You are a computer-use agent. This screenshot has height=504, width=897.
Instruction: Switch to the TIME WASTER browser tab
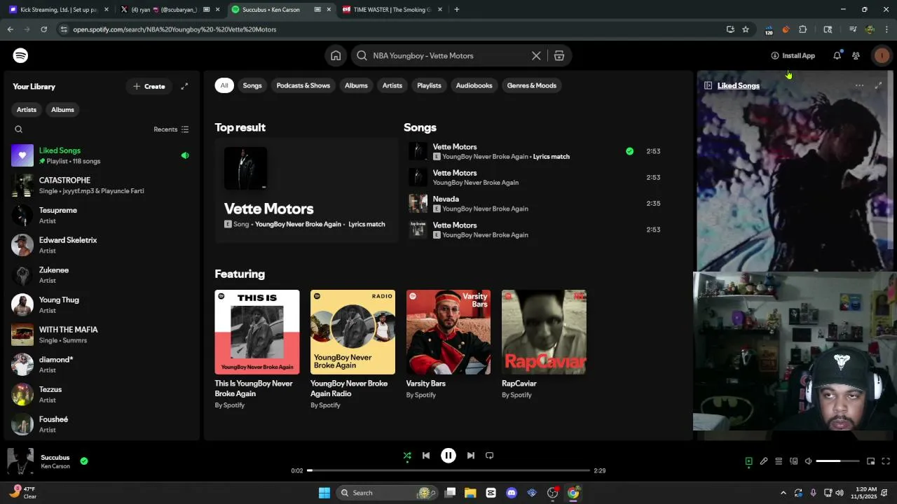coord(391,10)
